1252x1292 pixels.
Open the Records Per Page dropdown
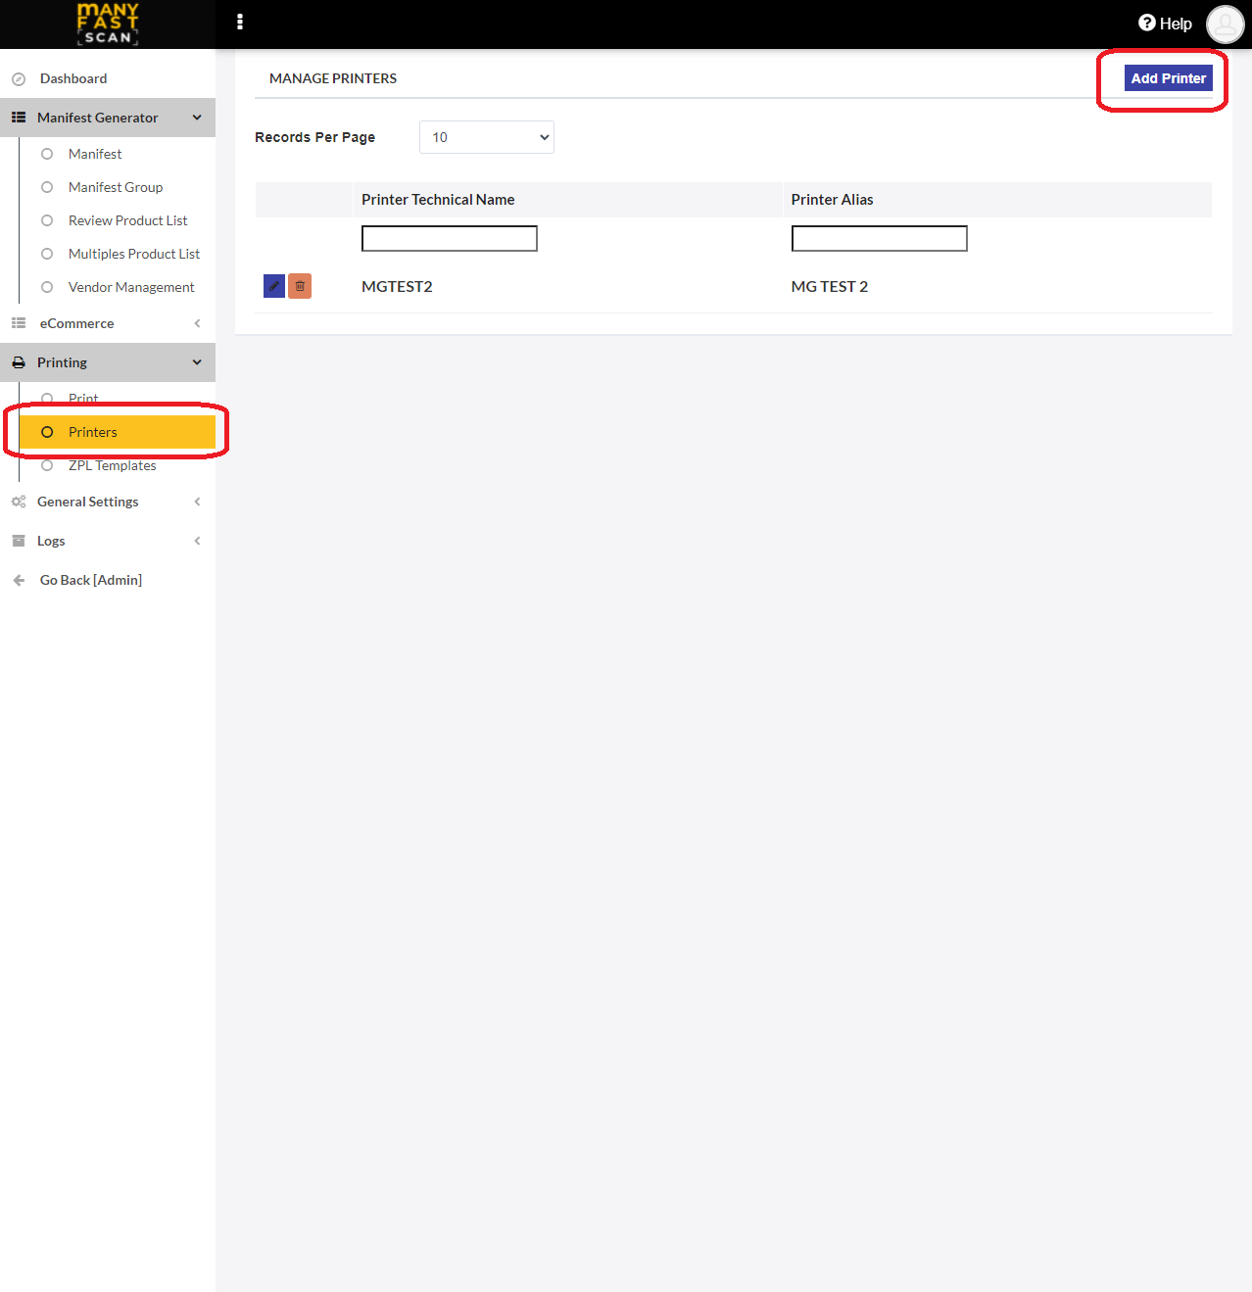(x=487, y=137)
